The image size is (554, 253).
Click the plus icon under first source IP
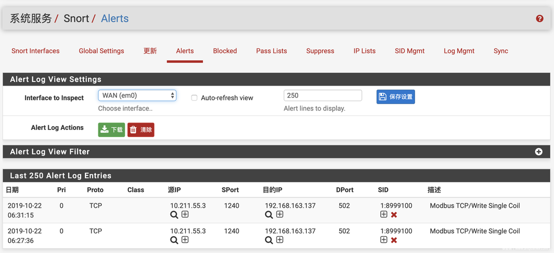coord(185,214)
